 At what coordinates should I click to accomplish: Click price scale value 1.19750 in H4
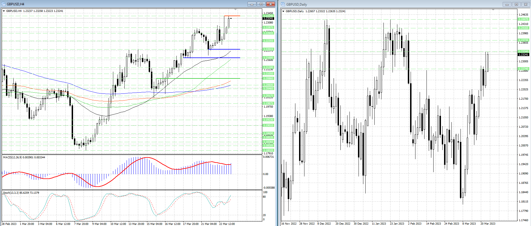pos(268,107)
